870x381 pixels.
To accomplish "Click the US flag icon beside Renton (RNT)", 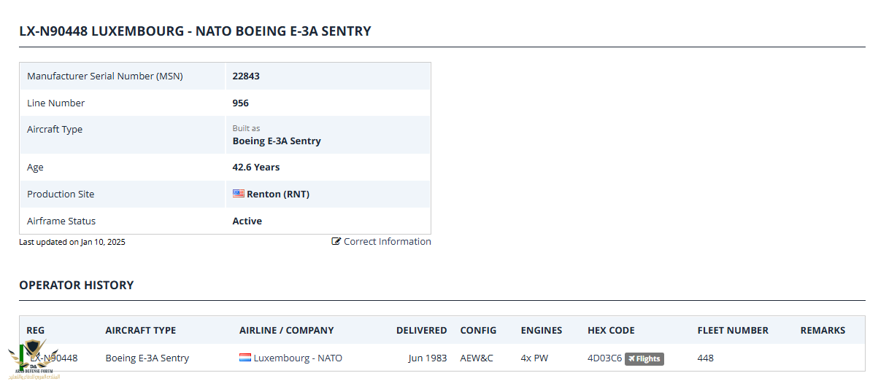I will pyautogui.click(x=239, y=194).
